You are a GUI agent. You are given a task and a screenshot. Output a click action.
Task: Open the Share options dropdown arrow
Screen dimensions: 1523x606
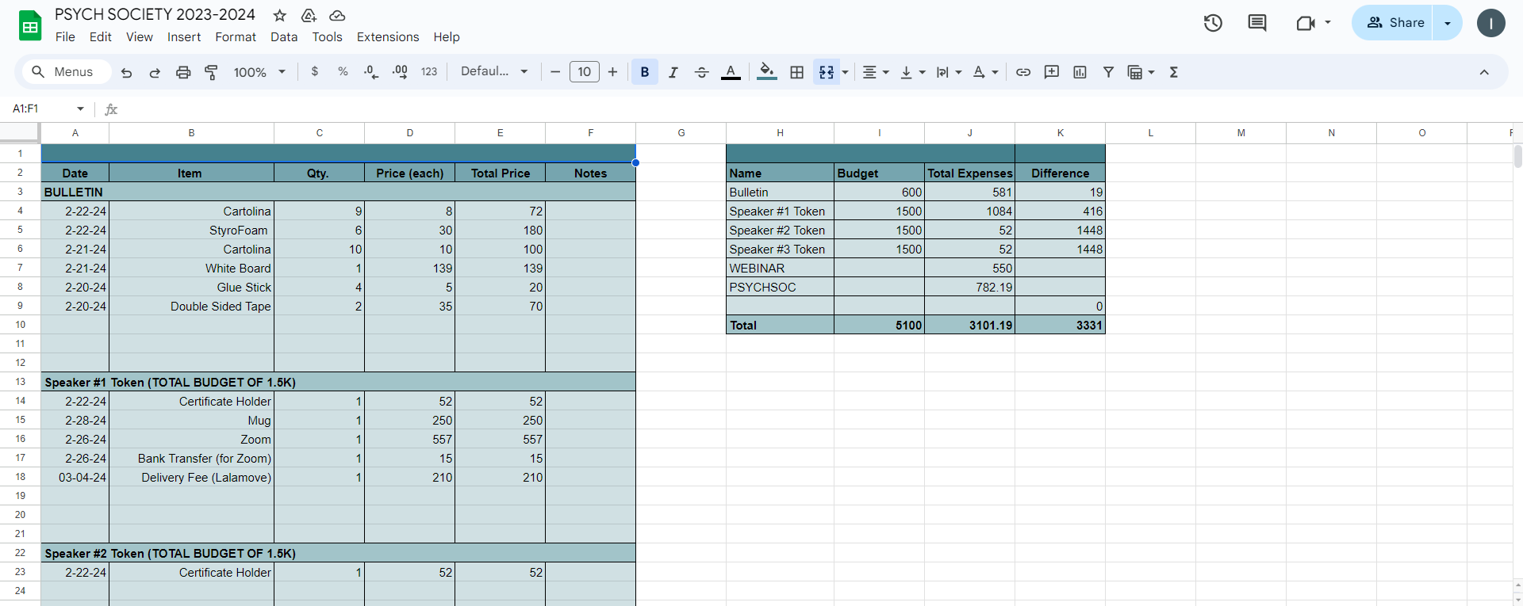(x=1448, y=23)
